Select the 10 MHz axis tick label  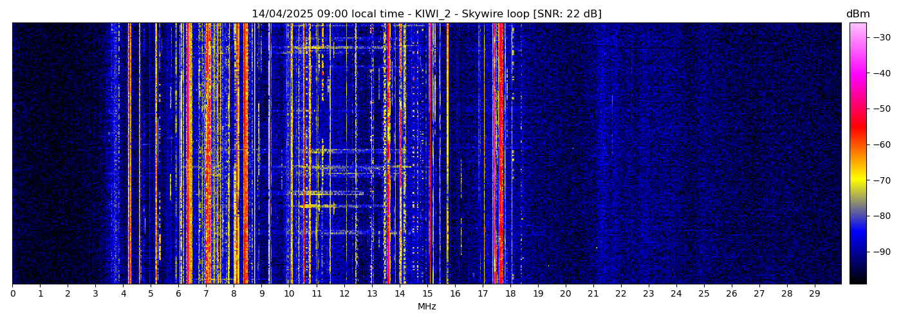tap(289, 294)
